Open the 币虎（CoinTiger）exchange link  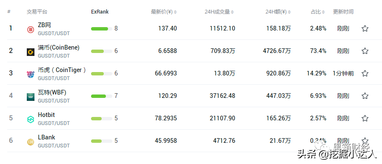click(x=62, y=70)
